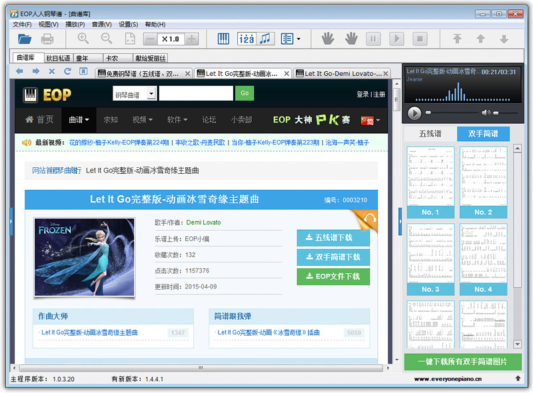This screenshot has width=533, height=393.
Task: Toggle right hand practice mode
Action: point(350,39)
